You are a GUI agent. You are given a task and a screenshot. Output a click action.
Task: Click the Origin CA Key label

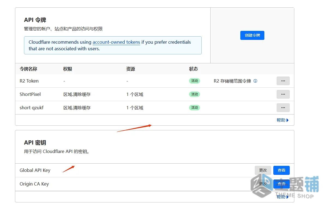tap(34, 184)
